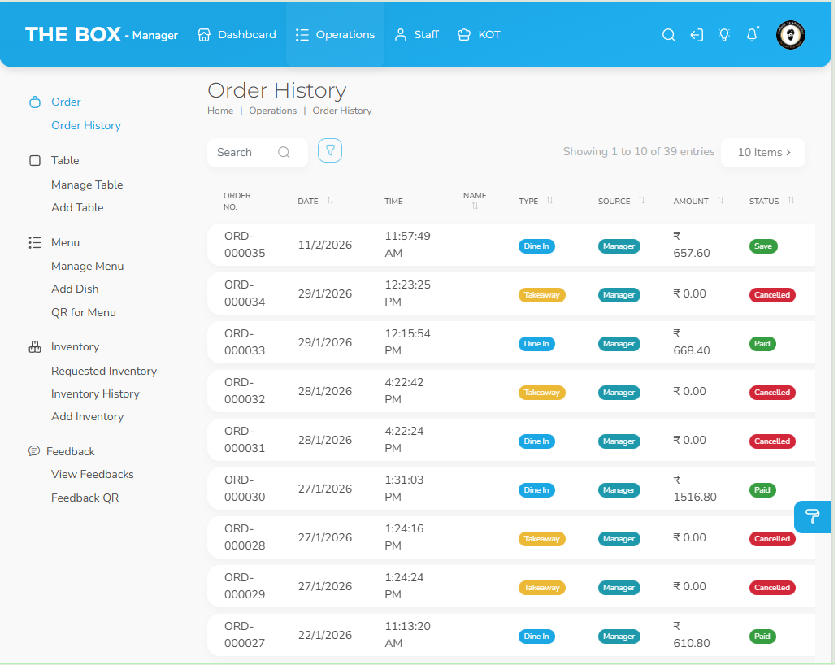Open the 10 Items page size dropdown

[x=762, y=152]
